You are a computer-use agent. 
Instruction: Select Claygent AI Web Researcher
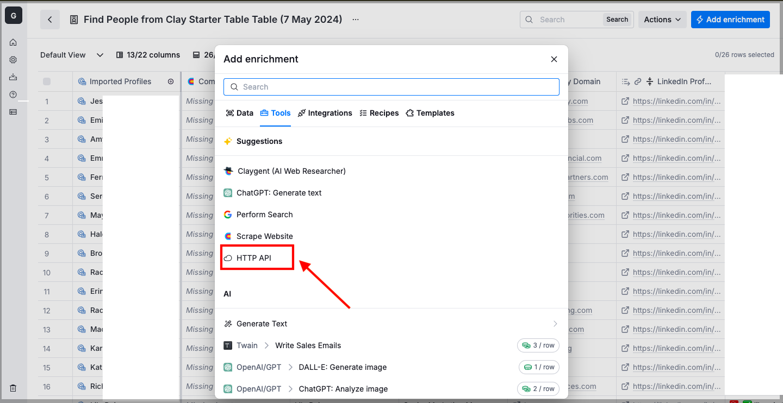pyautogui.click(x=291, y=171)
